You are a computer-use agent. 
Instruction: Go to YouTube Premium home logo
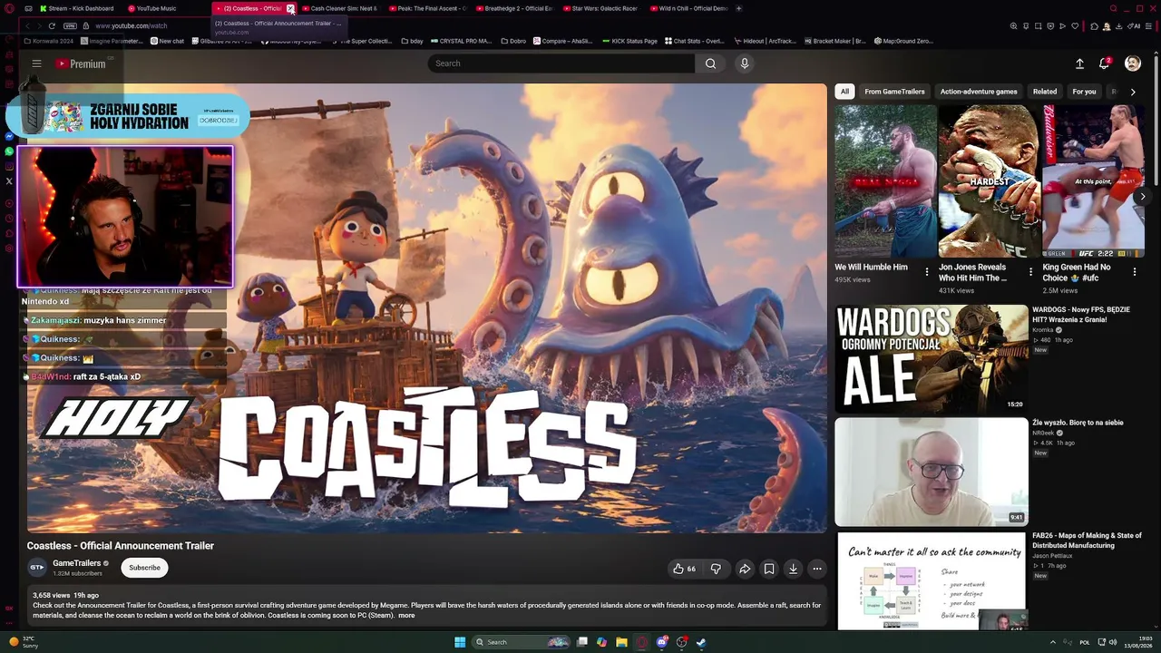pos(81,63)
